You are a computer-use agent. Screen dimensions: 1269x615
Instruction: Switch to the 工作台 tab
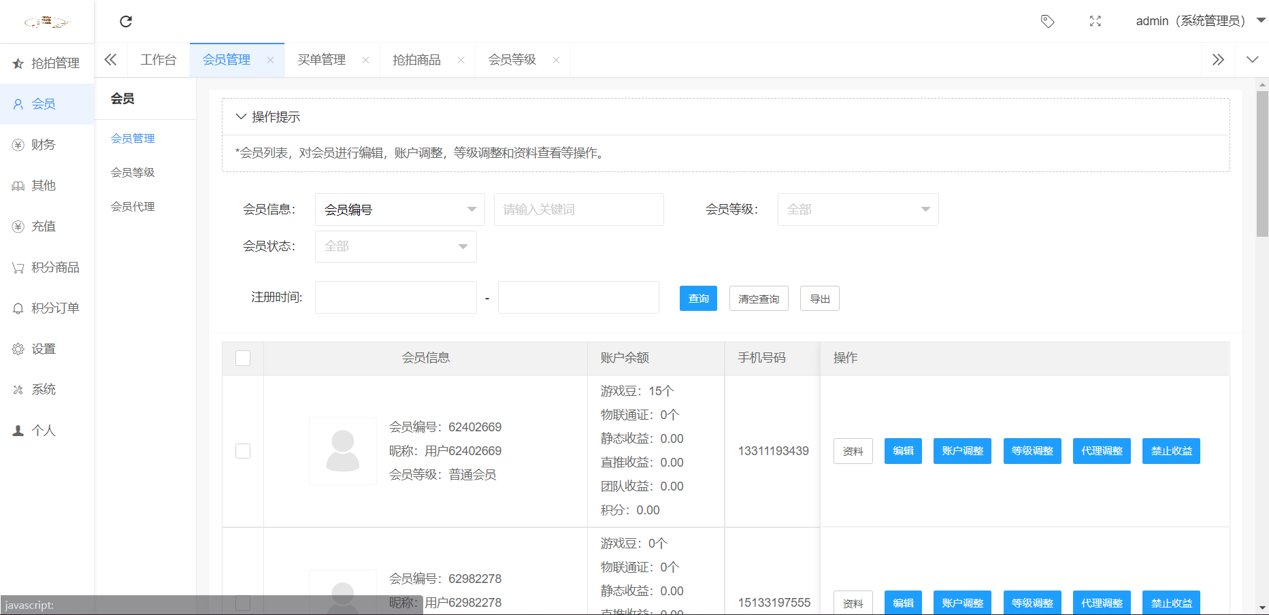159,60
